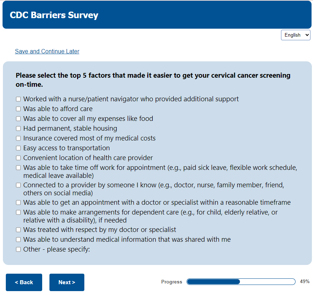Image resolution: width=313 pixels, height=294 pixels.
Task: Enable 'Had permanent, stable housing' checkbox
Action: [18, 128]
